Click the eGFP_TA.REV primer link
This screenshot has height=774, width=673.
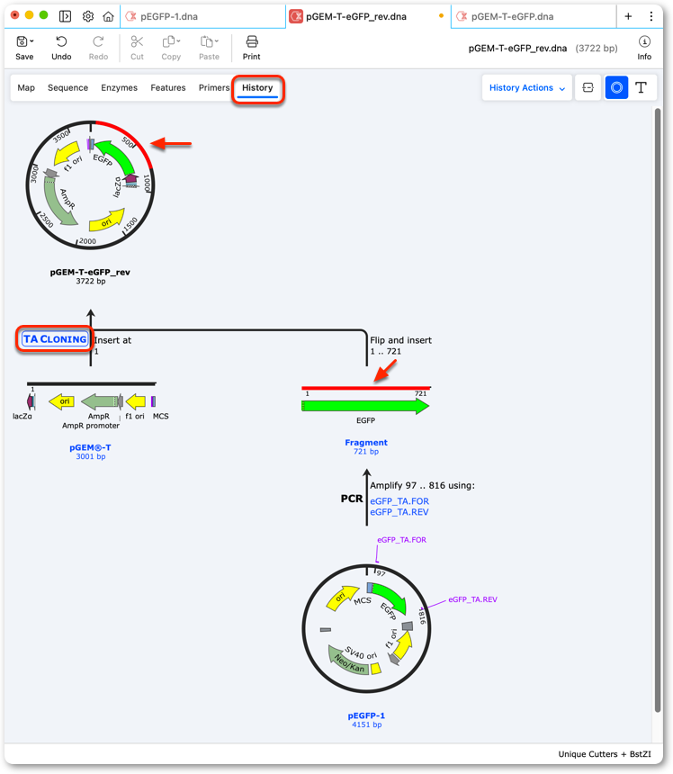click(399, 512)
